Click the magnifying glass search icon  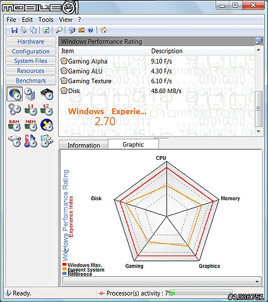coord(59,30)
